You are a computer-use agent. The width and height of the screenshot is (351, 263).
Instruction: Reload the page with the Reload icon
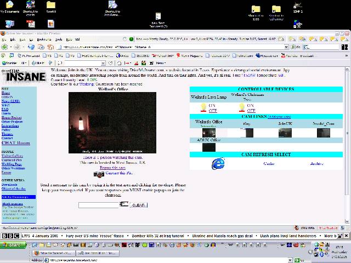click(x=31, y=47)
